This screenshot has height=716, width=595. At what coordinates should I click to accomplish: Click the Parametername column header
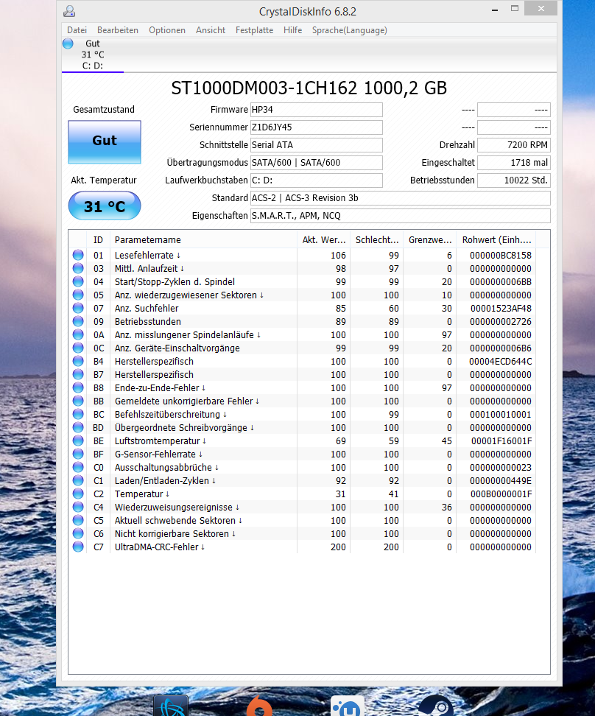click(204, 239)
